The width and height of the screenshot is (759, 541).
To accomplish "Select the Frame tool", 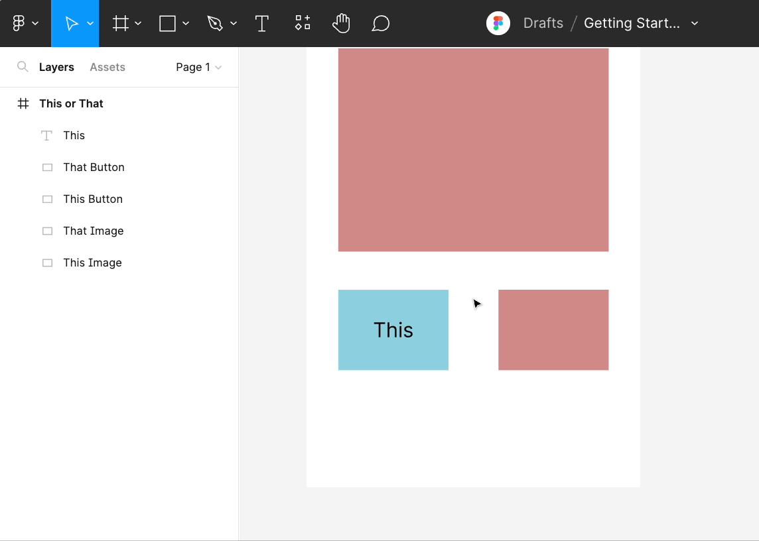I will pos(120,24).
